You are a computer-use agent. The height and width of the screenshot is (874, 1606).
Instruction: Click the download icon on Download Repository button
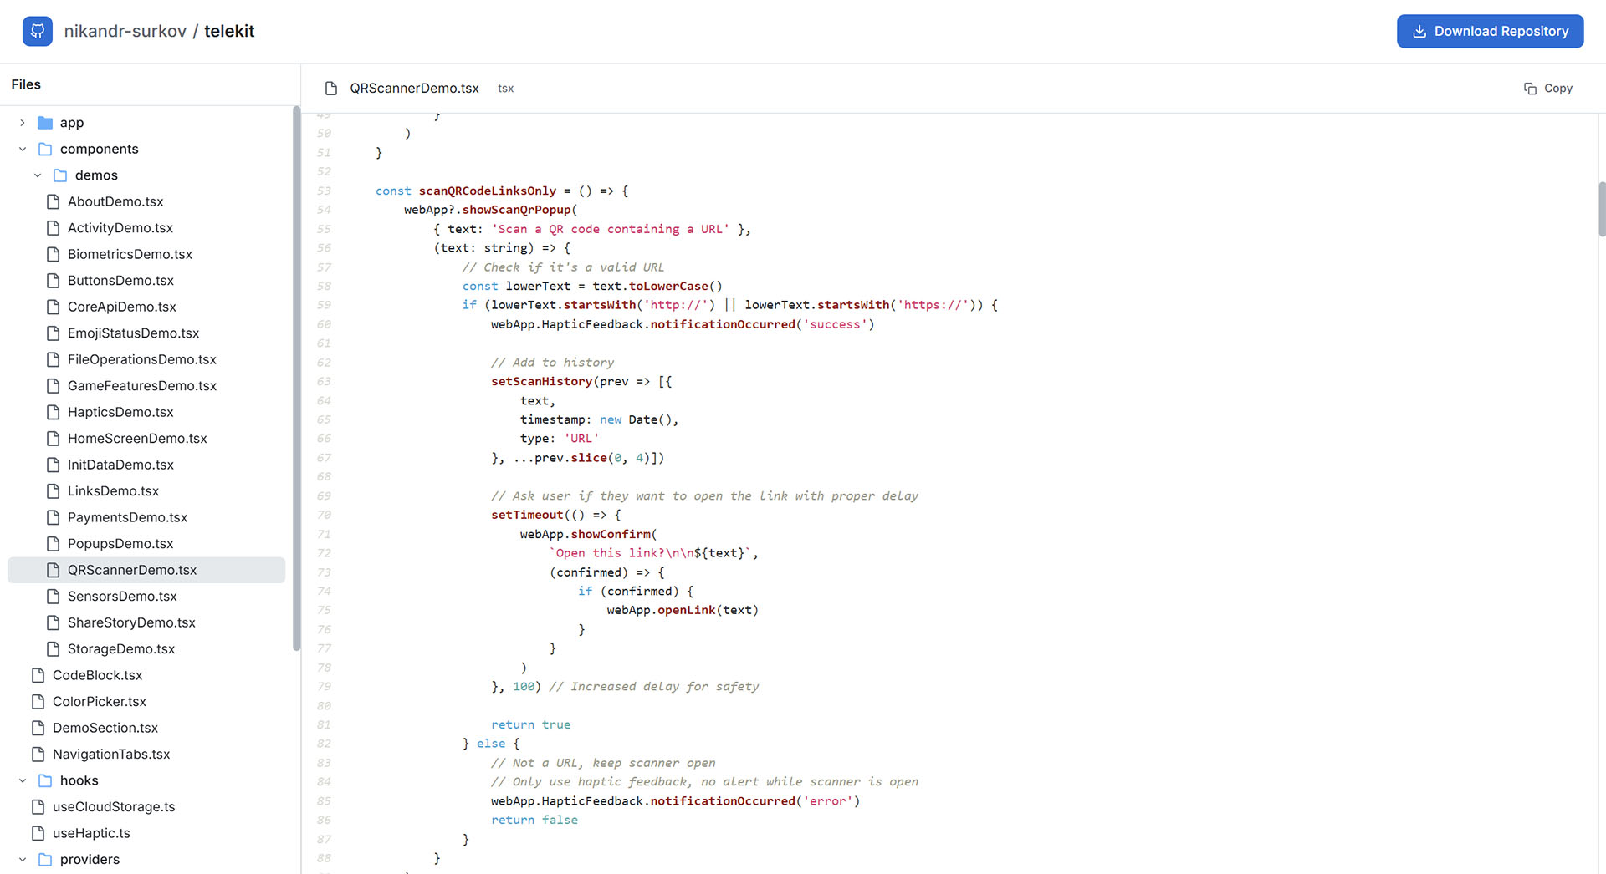coord(1419,30)
